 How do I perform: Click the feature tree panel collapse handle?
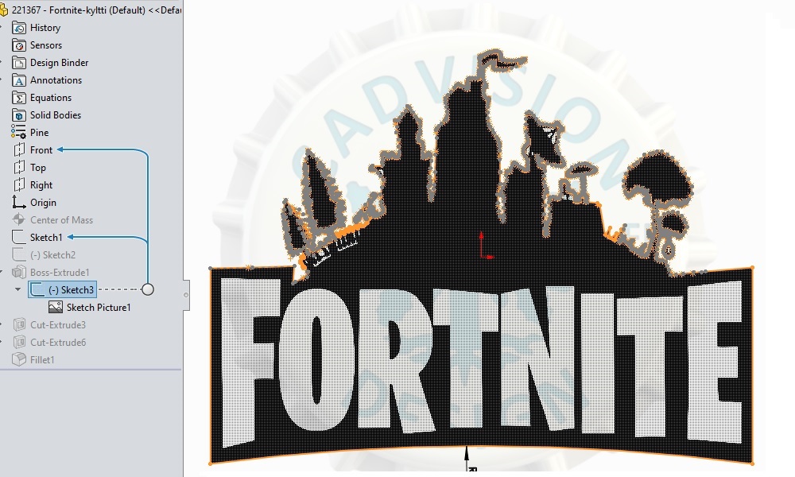tap(186, 294)
